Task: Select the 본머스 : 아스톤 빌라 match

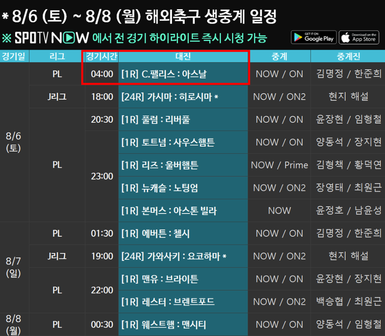Action: pos(183,211)
